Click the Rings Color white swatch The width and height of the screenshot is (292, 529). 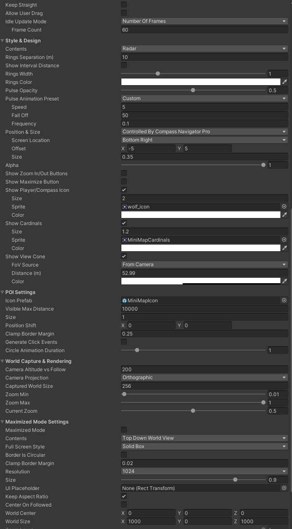click(200, 82)
